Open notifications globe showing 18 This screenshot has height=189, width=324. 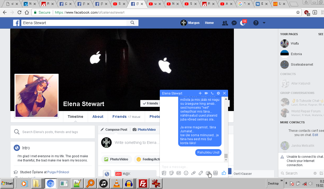click(x=243, y=23)
